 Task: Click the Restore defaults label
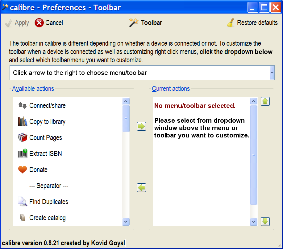[x=257, y=23]
